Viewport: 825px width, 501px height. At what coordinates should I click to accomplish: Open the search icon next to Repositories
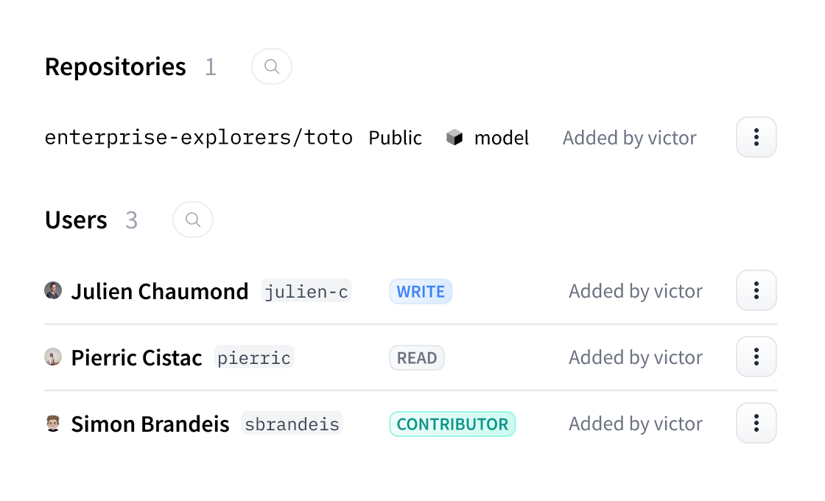(x=271, y=66)
